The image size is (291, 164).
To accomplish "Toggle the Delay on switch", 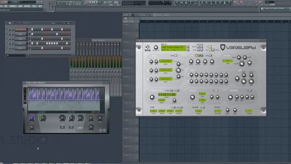I will click(216, 91).
